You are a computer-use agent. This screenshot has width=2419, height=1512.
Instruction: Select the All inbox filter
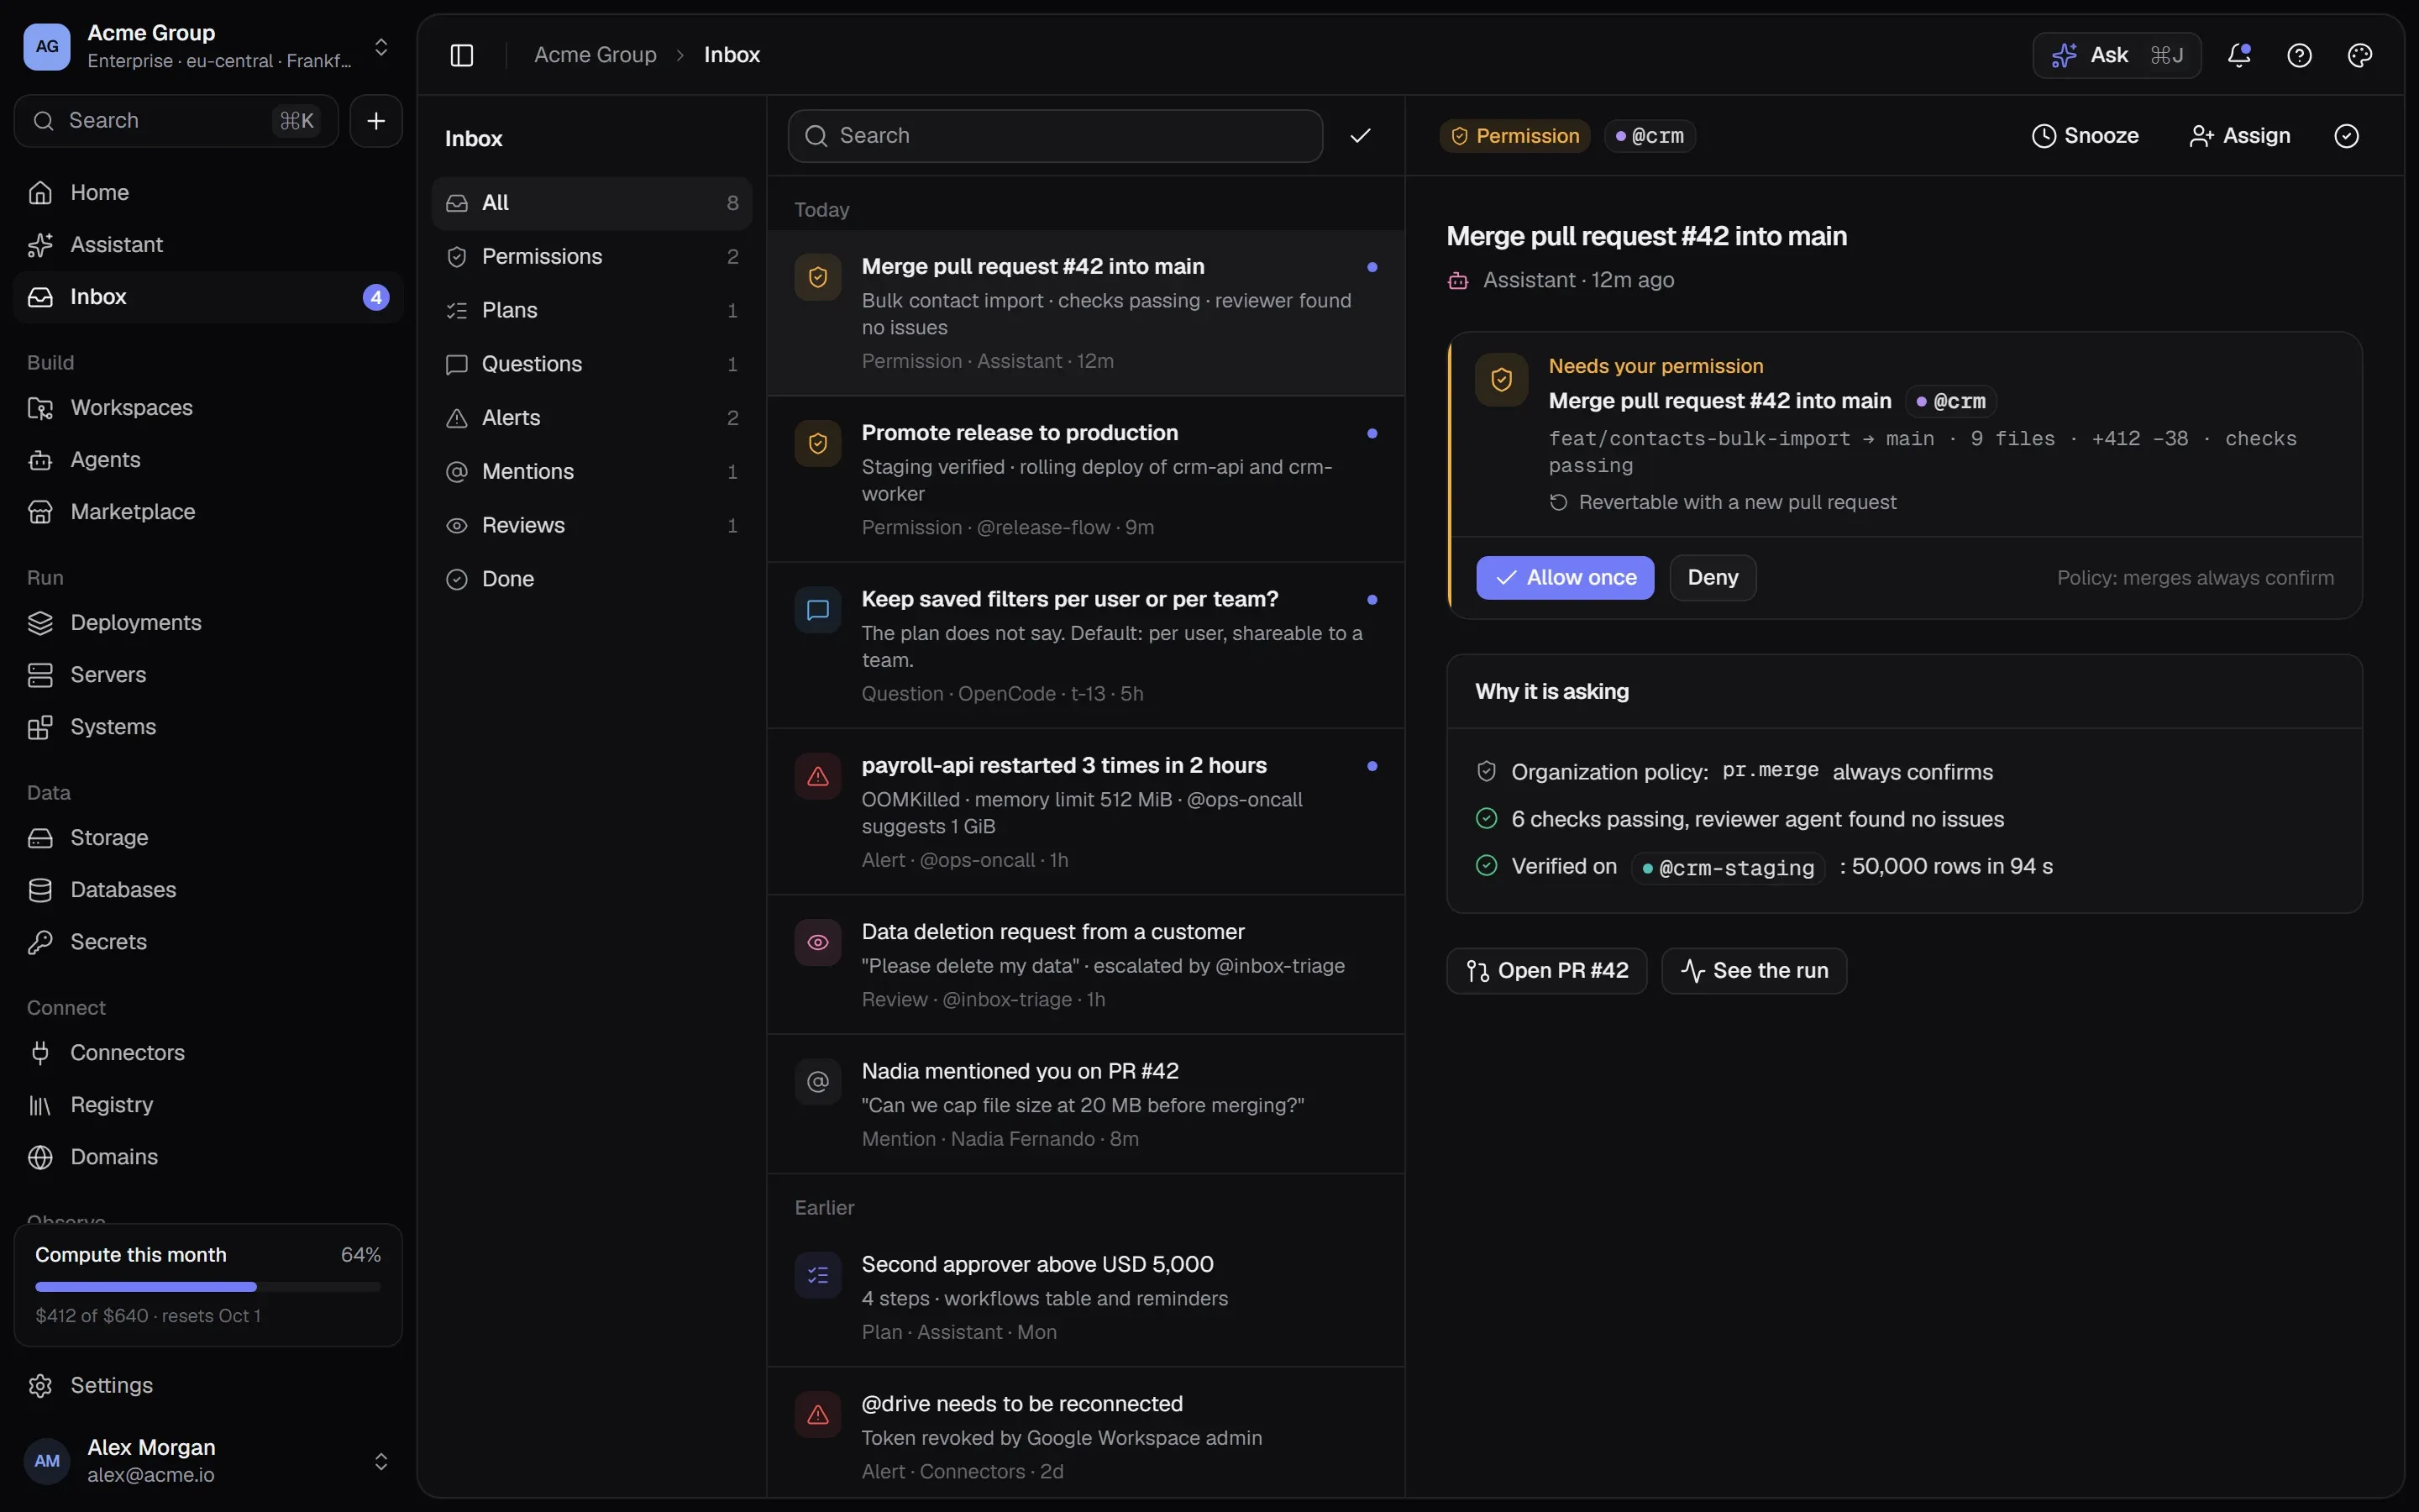coord(592,203)
